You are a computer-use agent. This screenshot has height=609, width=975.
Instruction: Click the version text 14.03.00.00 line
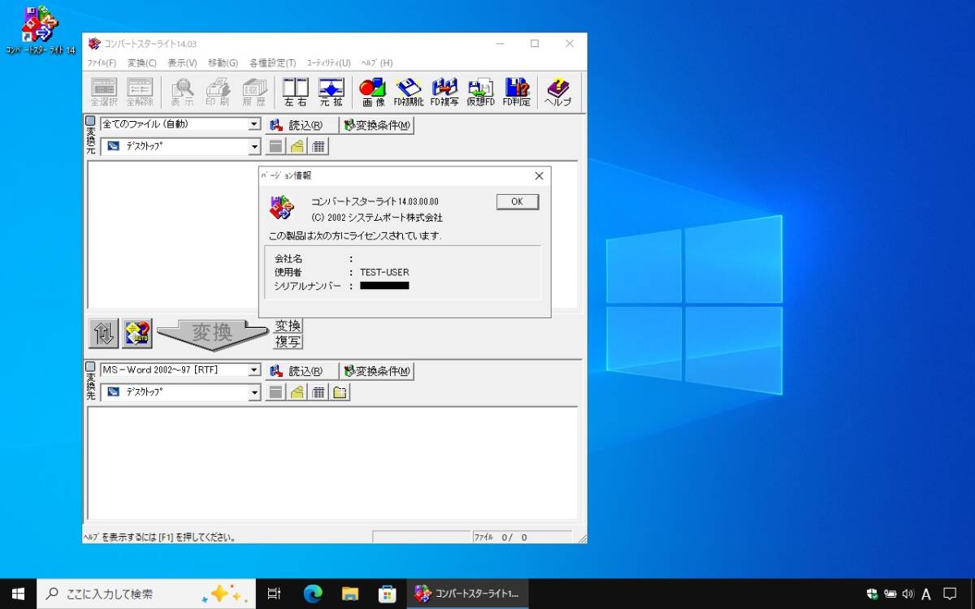click(x=375, y=201)
